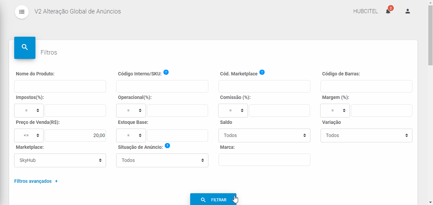Focus the Impostos(%) value field
The image size is (433, 205).
pyautogui.click(x=75, y=110)
